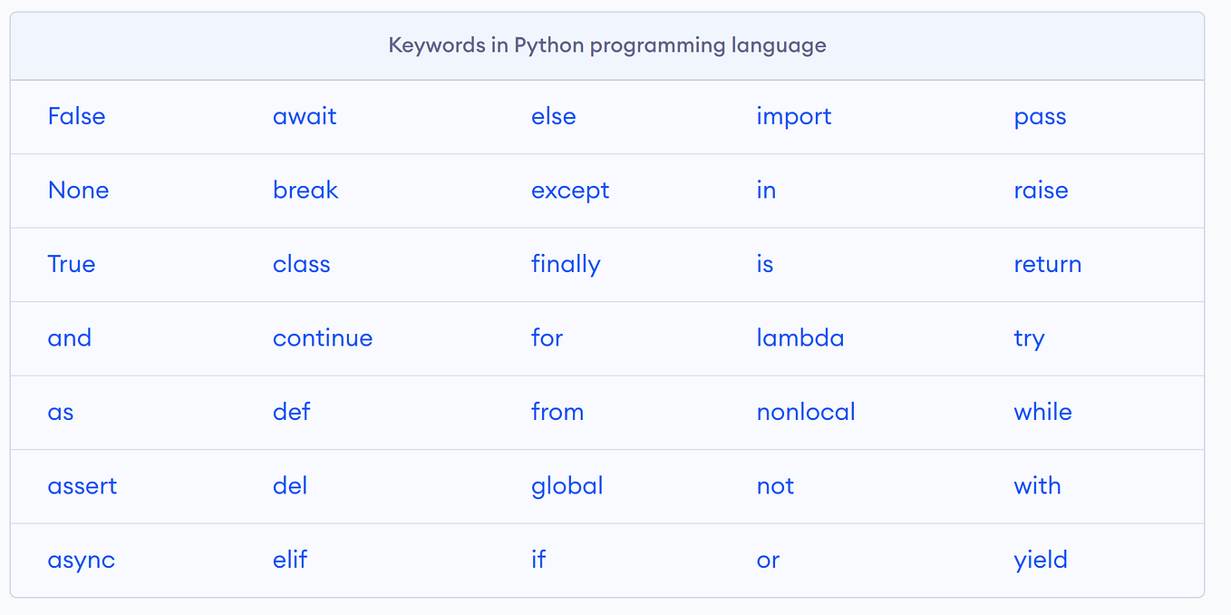Select the else keyword link
Viewport: 1231px width, 615px height.
554,116
